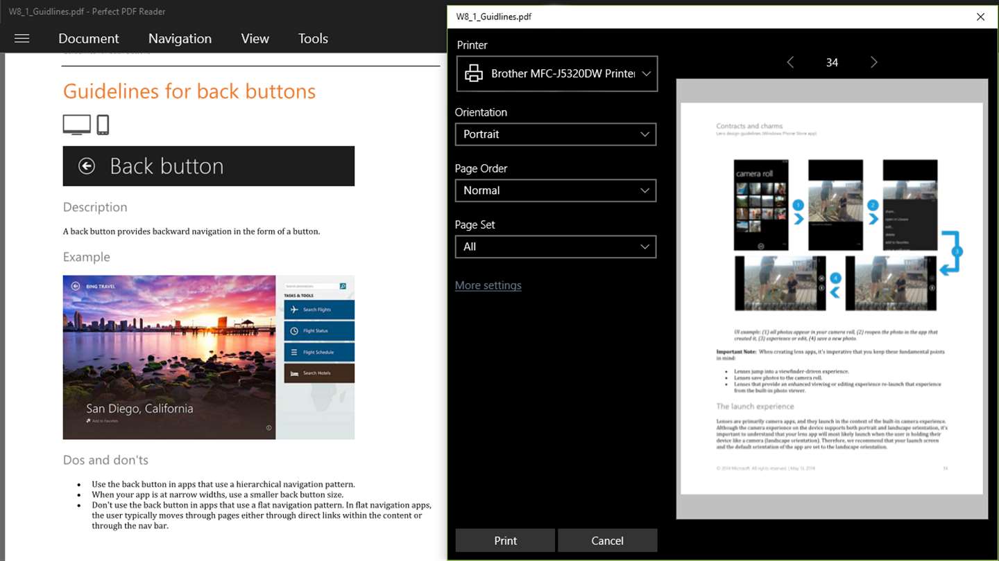999x561 pixels.
Task: Open the Tools menu
Action: coord(313,39)
